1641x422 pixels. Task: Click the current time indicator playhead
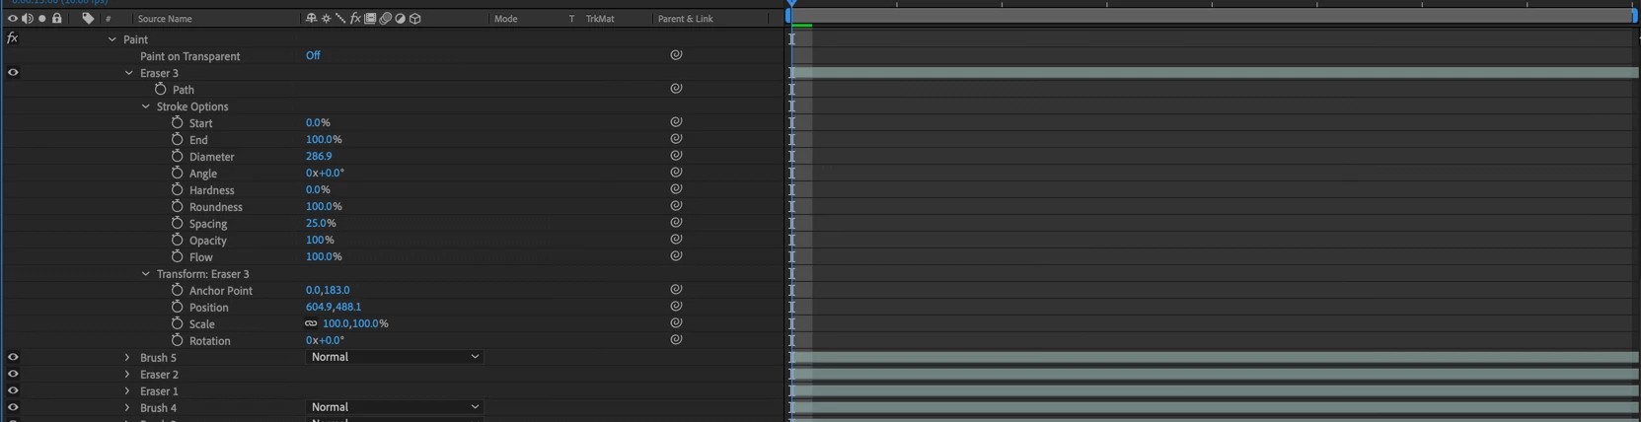[x=791, y=5]
